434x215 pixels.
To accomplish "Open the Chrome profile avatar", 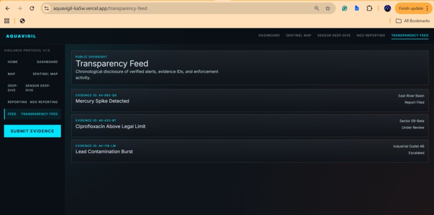I will click(x=388, y=8).
